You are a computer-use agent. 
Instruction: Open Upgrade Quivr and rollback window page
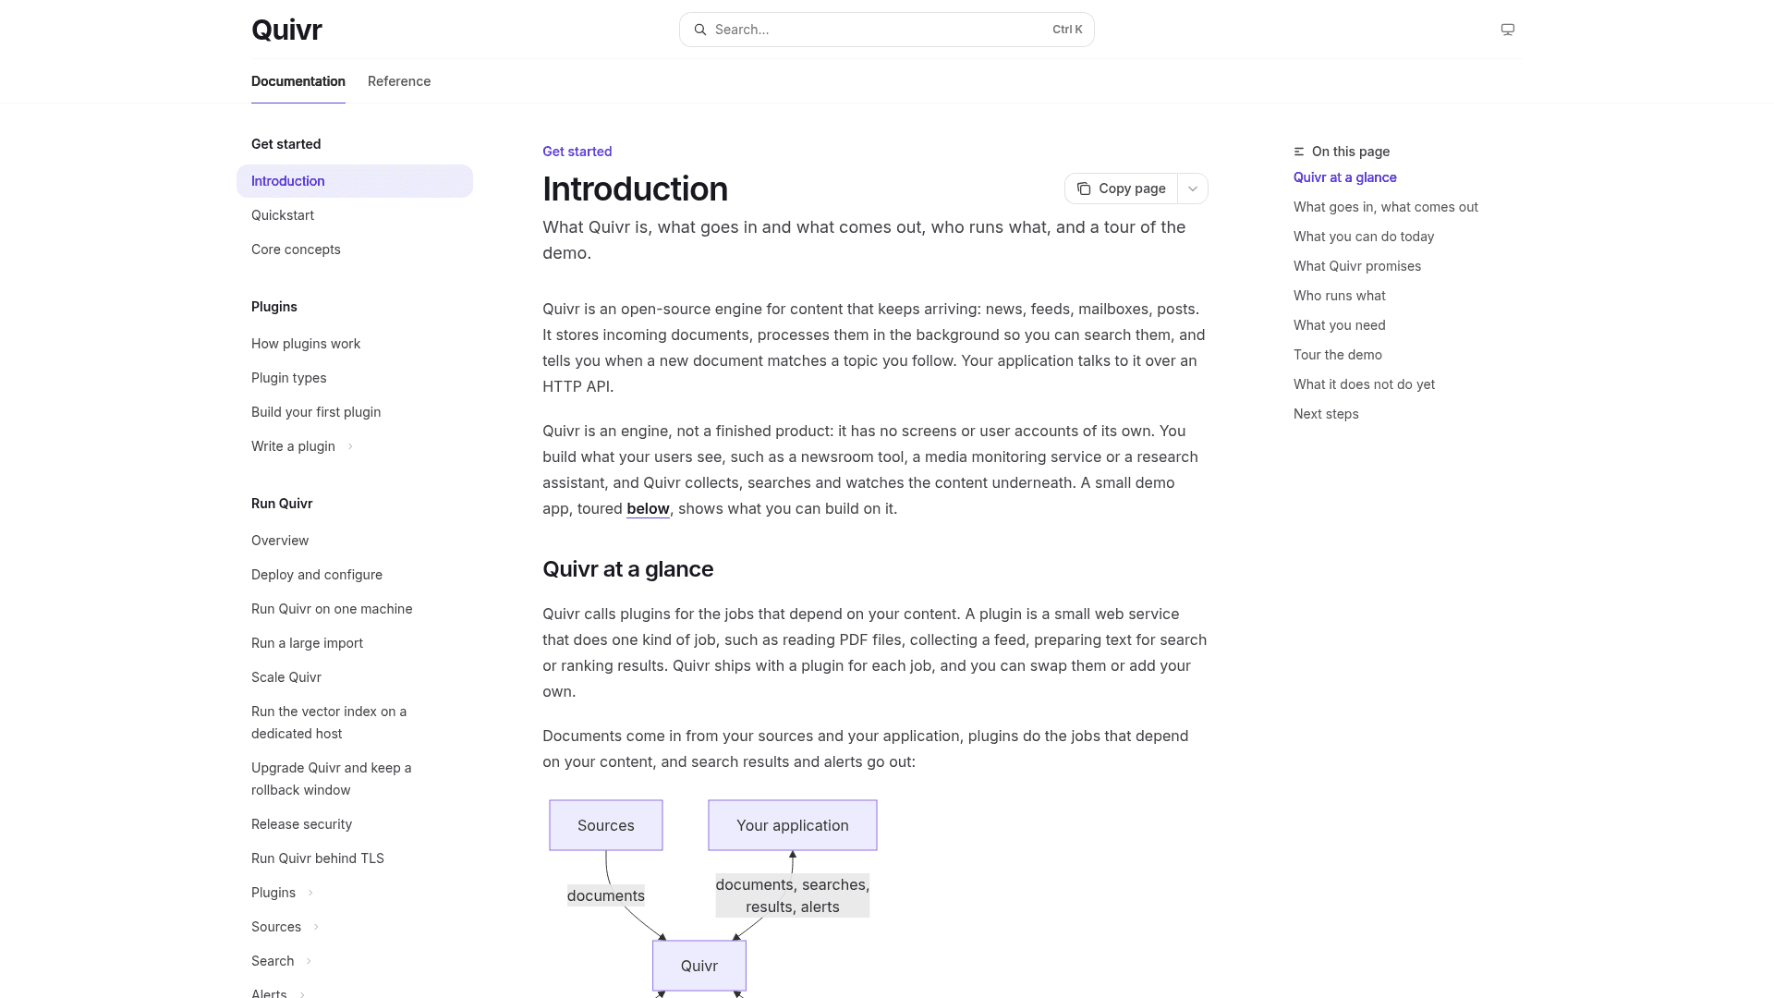coord(355,779)
